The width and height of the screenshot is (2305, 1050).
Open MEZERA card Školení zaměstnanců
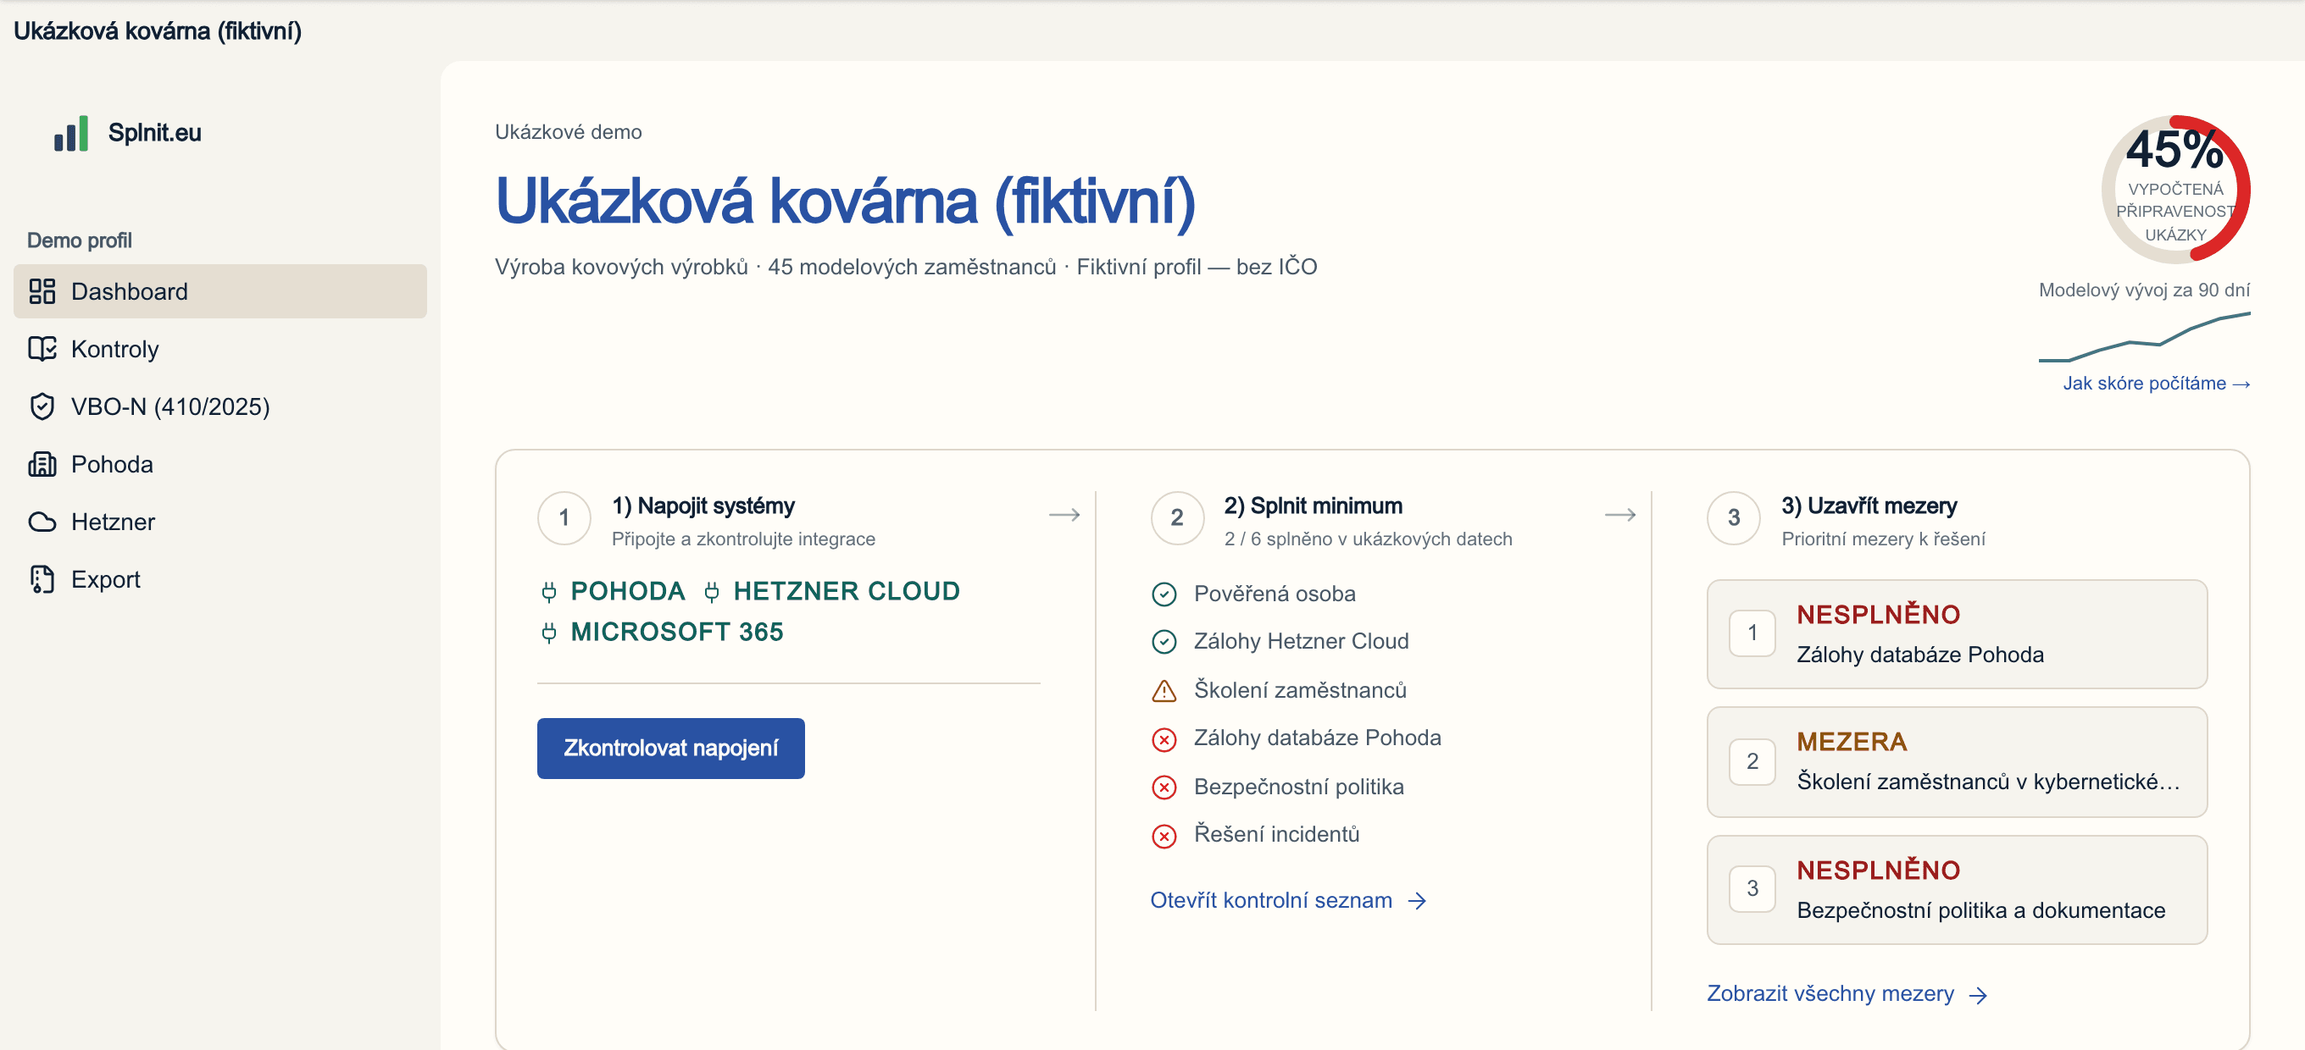1957,762
